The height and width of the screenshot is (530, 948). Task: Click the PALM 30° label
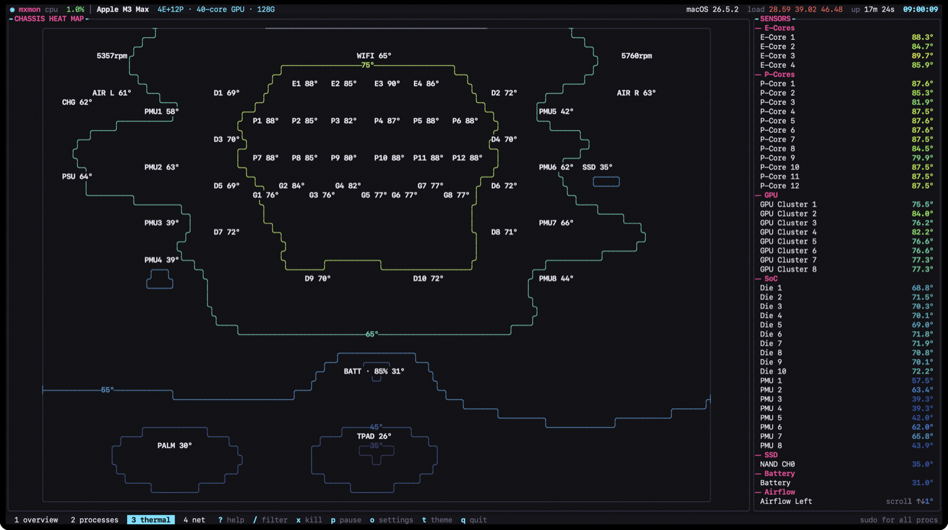[174, 445]
